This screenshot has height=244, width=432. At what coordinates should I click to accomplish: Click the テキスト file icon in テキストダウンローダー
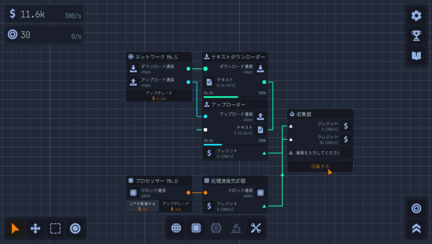point(209,82)
